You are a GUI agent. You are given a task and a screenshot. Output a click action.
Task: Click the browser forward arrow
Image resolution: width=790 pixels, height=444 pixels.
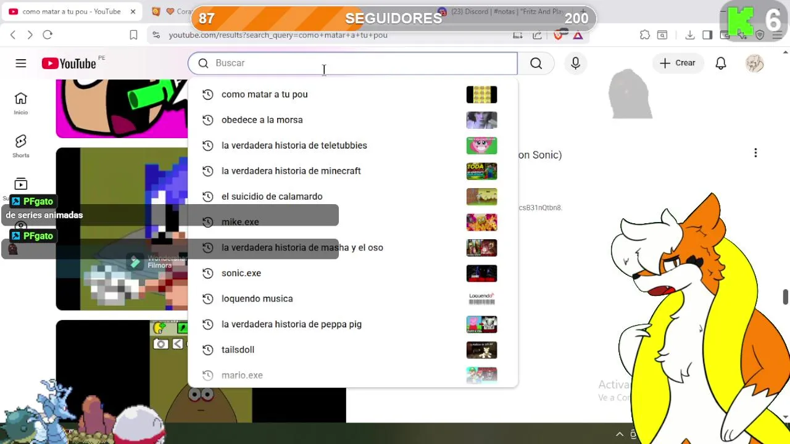(x=30, y=35)
